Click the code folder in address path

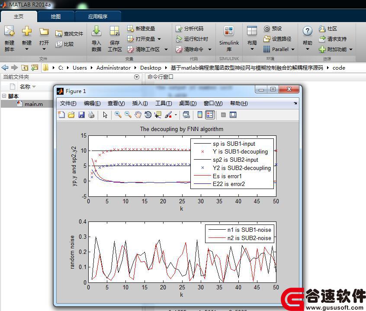tap(339, 67)
